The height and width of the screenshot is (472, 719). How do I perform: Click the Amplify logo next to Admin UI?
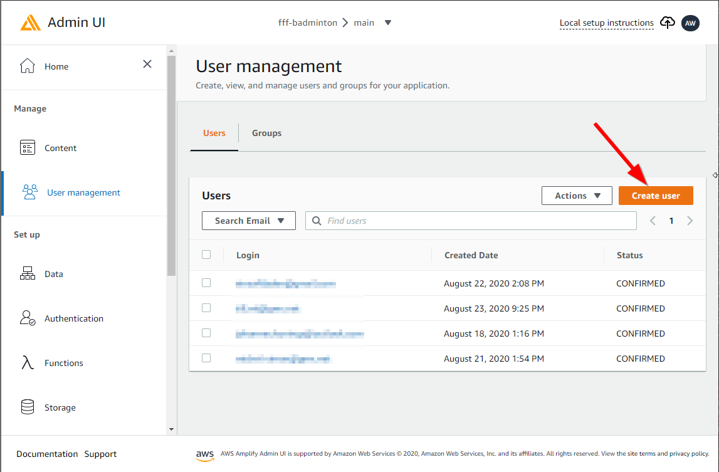point(29,22)
